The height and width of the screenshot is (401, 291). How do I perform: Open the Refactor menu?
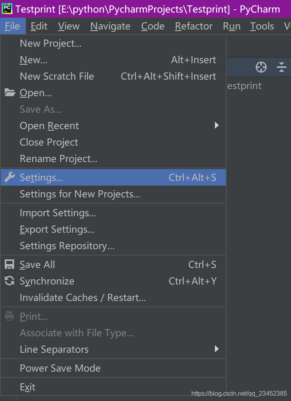[193, 26]
